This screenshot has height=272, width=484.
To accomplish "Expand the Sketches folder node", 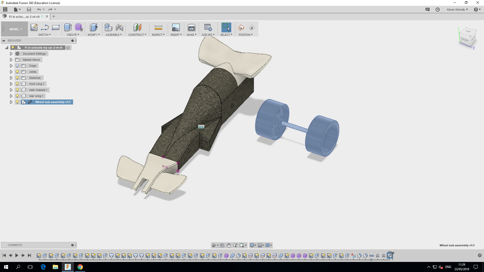I will click(x=11, y=78).
